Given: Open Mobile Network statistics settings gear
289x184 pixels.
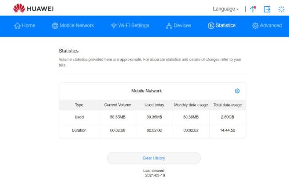Looking at the screenshot, I should 237,91.
